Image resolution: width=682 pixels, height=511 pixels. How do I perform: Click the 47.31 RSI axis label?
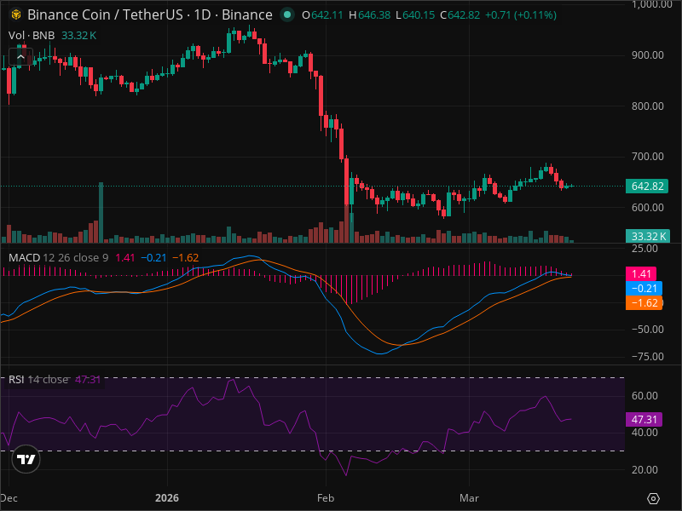coord(644,419)
